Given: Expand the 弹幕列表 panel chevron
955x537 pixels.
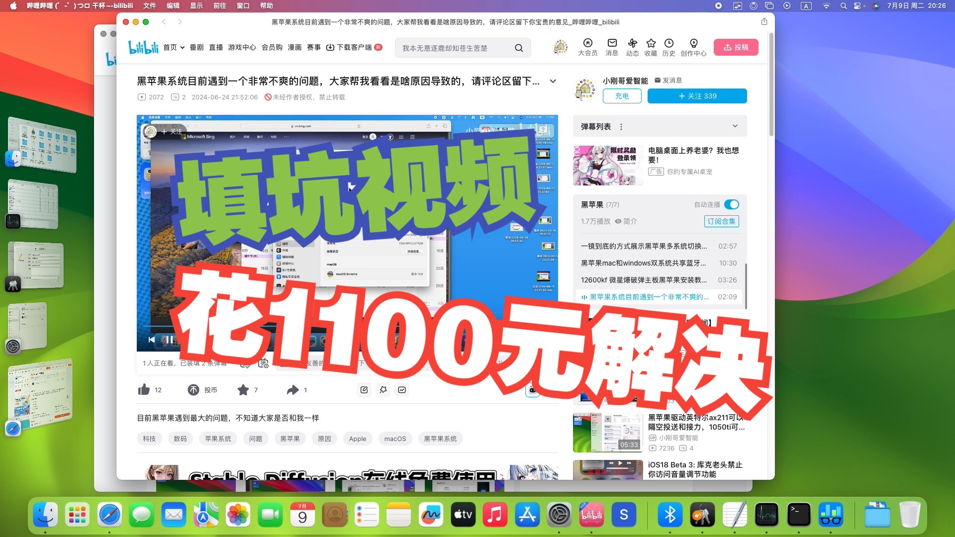Looking at the screenshot, I should point(735,126).
